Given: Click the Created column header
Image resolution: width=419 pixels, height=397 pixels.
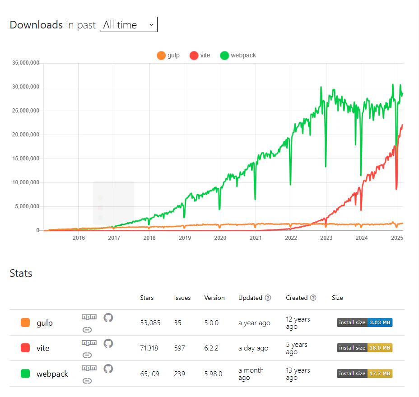Looking at the screenshot, I should 297,298.
